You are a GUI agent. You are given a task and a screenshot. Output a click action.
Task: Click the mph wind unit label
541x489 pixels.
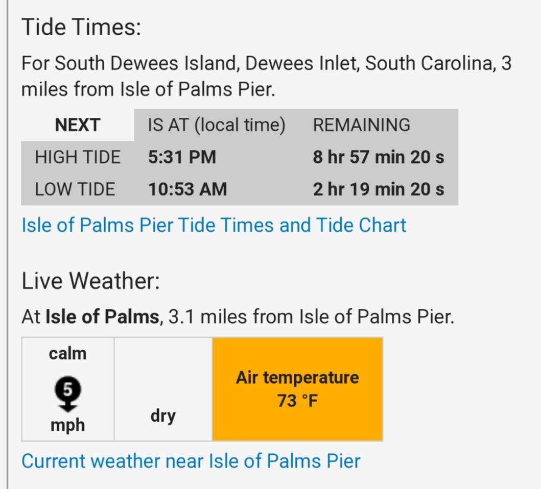67,425
